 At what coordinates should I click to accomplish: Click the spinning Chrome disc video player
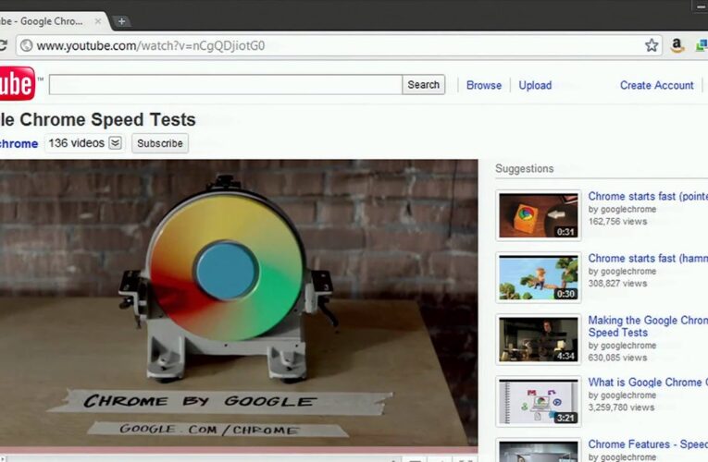[x=239, y=302]
